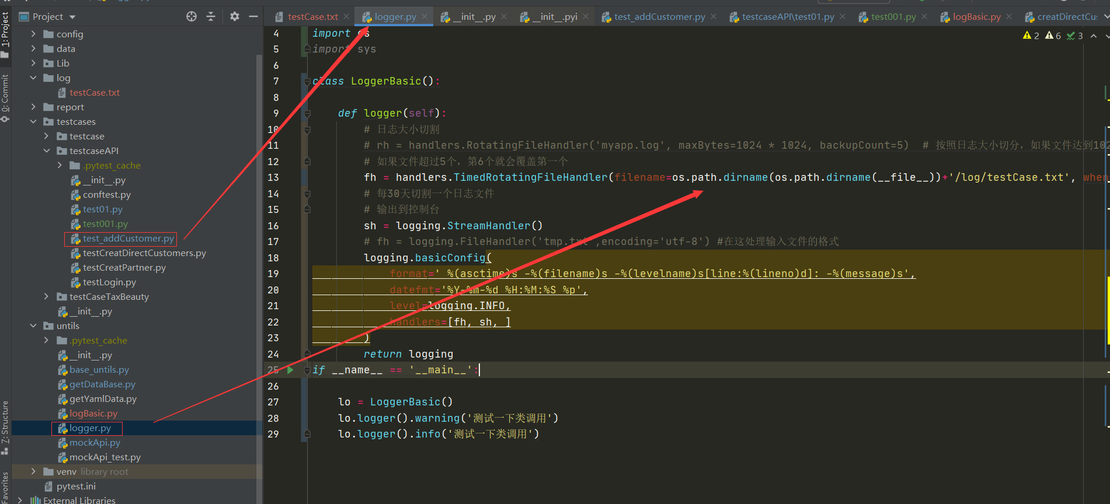Expand the testCaseTaxBeauty folder
Screen dimensions: 1110x504
[46, 296]
